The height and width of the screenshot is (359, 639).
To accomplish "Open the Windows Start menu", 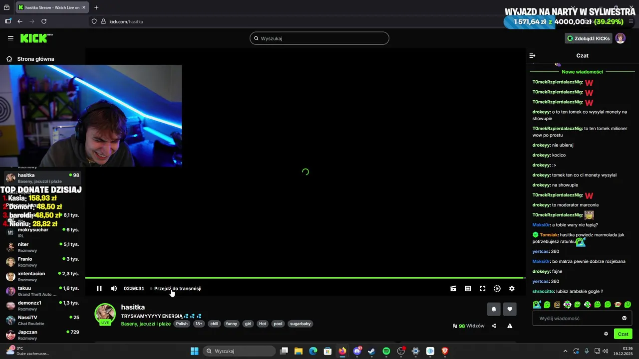I will pyautogui.click(x=195, y=351).
